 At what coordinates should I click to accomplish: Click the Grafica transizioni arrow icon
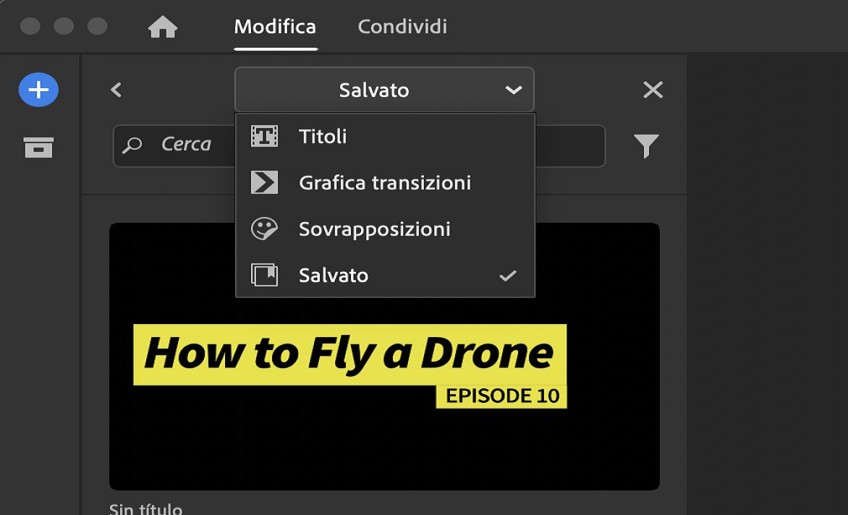tap(265, 183)
